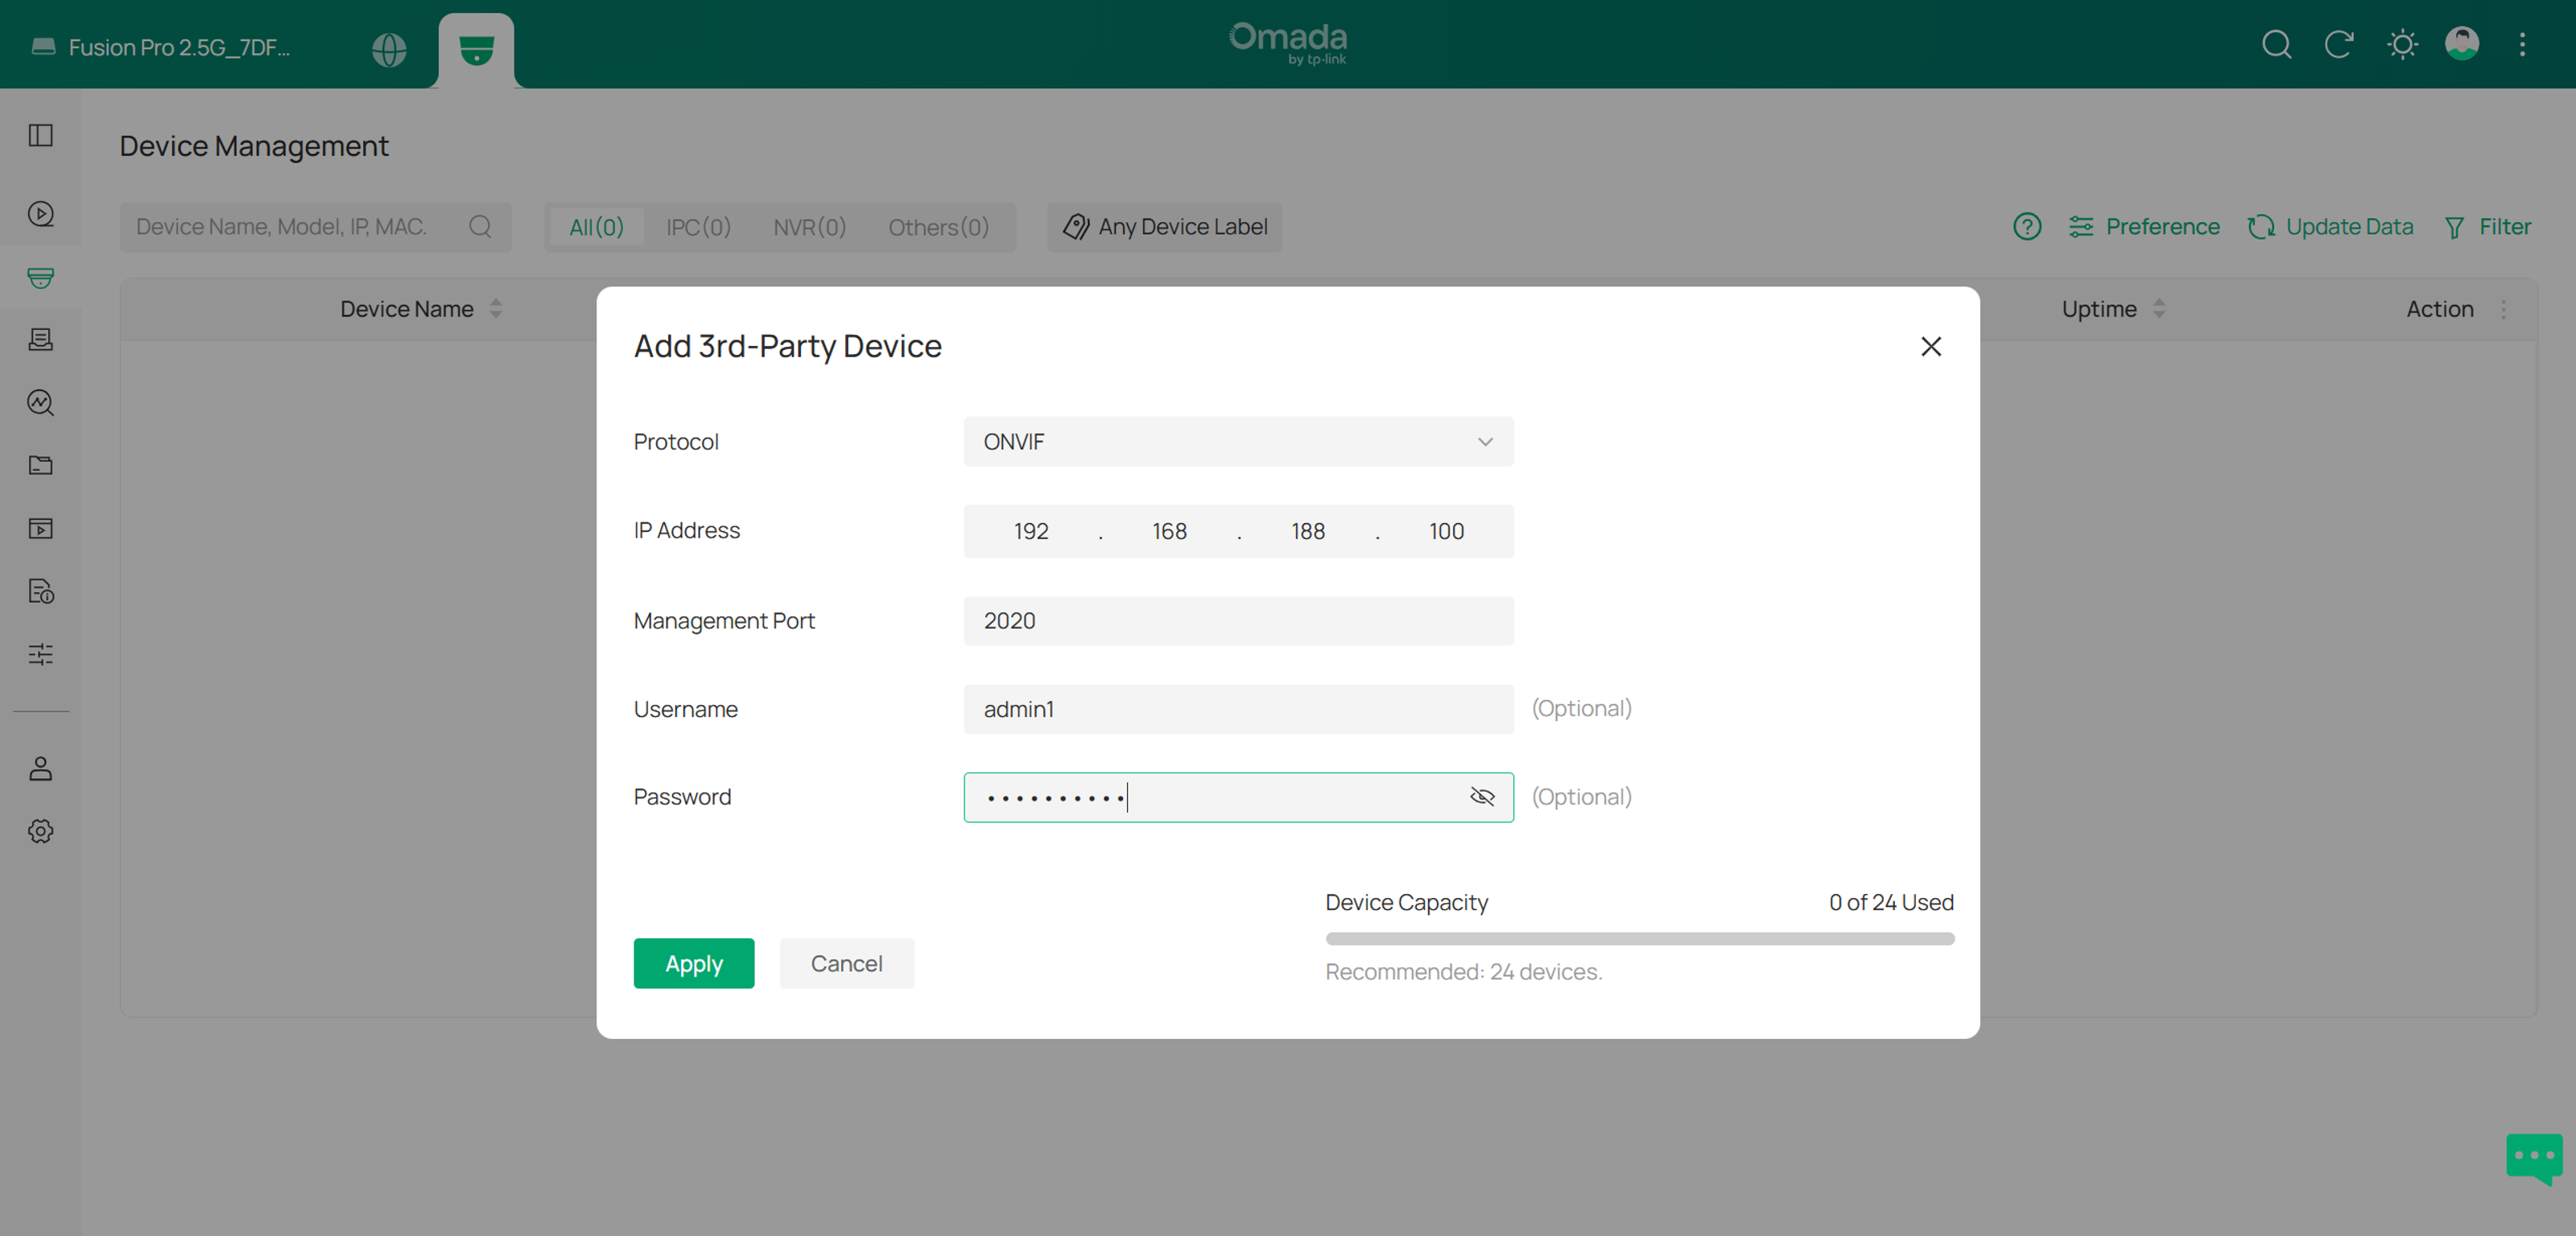Refresh the page with the reload icon
The height and width of the screenshot is (1236, 2576).
click(x=2338, y=45)
